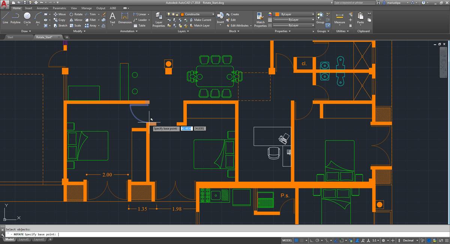The width and height of the screenshot is (450, 244).
Task: Switch to the Layout1 tab
Action: coord(24,239)
